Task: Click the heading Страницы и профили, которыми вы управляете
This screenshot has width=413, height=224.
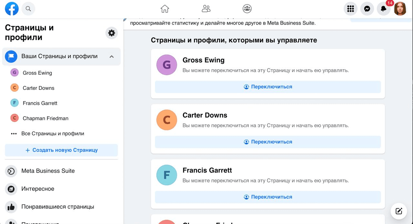Action: click(x=234, y=40)
